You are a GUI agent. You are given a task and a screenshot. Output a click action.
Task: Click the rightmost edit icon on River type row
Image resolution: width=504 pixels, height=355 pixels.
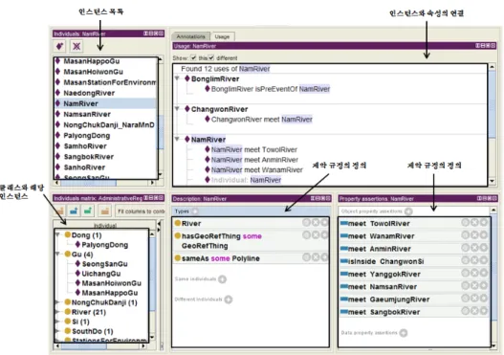[324, 223]
